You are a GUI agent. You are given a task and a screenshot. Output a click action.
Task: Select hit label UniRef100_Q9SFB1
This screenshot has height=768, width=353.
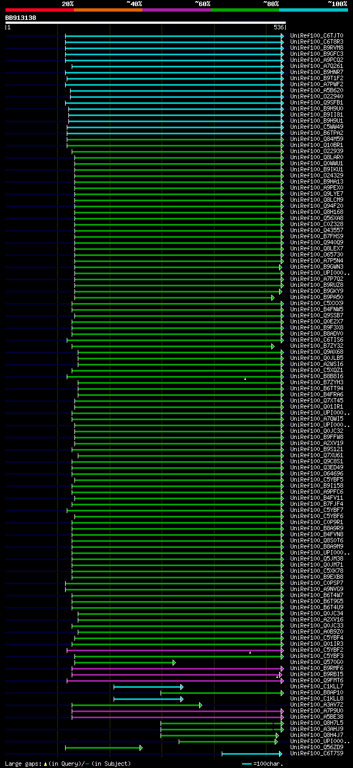[x=317, y=103]
